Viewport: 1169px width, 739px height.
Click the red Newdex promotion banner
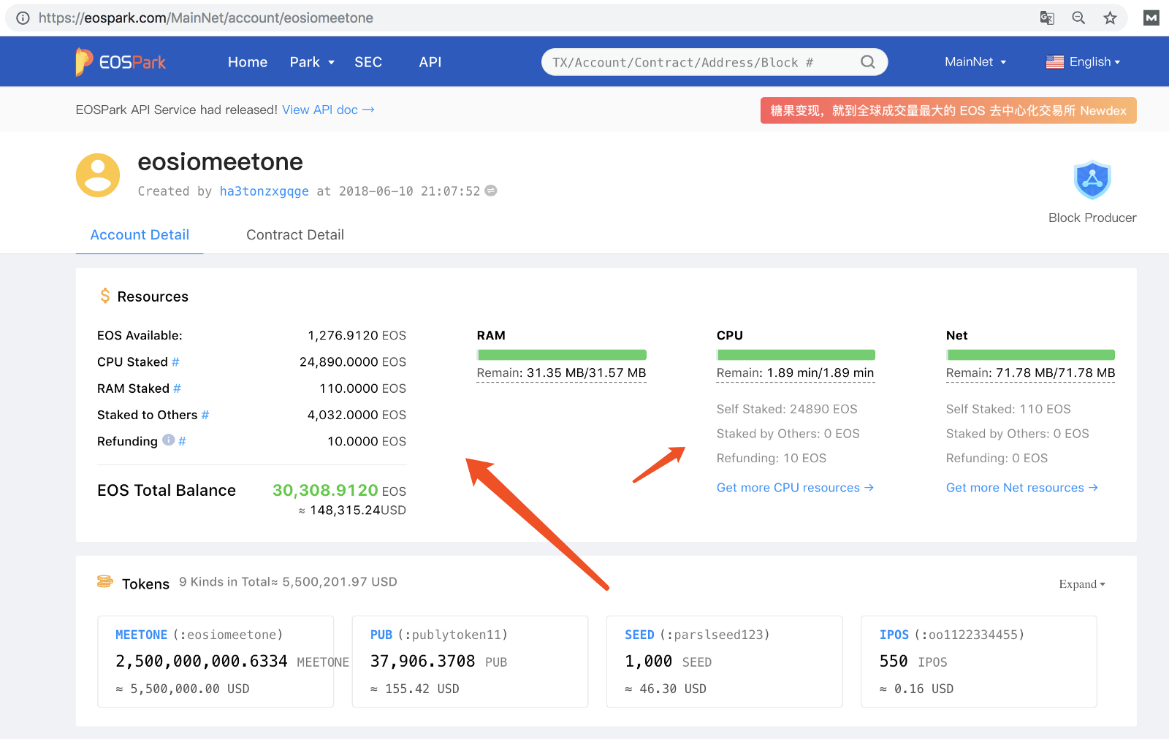(948, 110)
